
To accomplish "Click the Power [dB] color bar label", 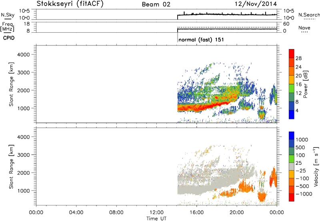I will click(x=305, y=84).
